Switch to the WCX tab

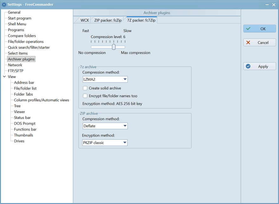84,20
